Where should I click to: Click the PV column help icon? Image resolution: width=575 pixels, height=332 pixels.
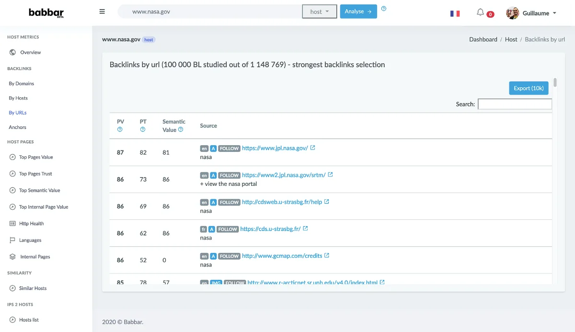coord(120,129)
